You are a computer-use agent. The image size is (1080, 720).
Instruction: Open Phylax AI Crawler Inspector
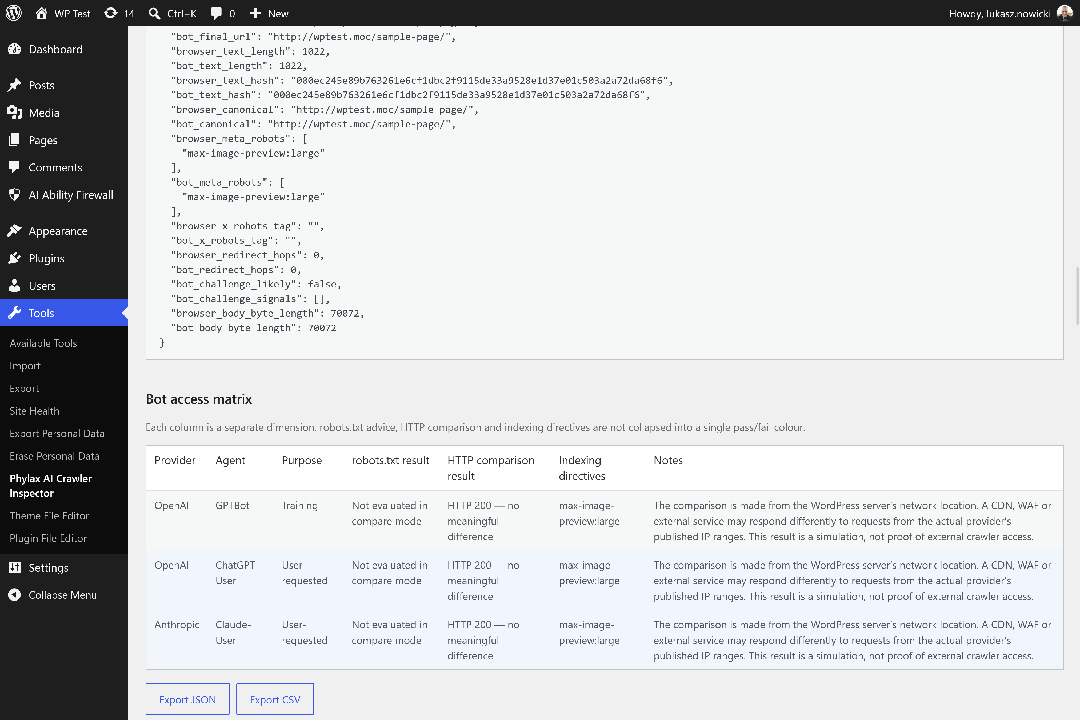pyautogui.click(x=50, y=485)
